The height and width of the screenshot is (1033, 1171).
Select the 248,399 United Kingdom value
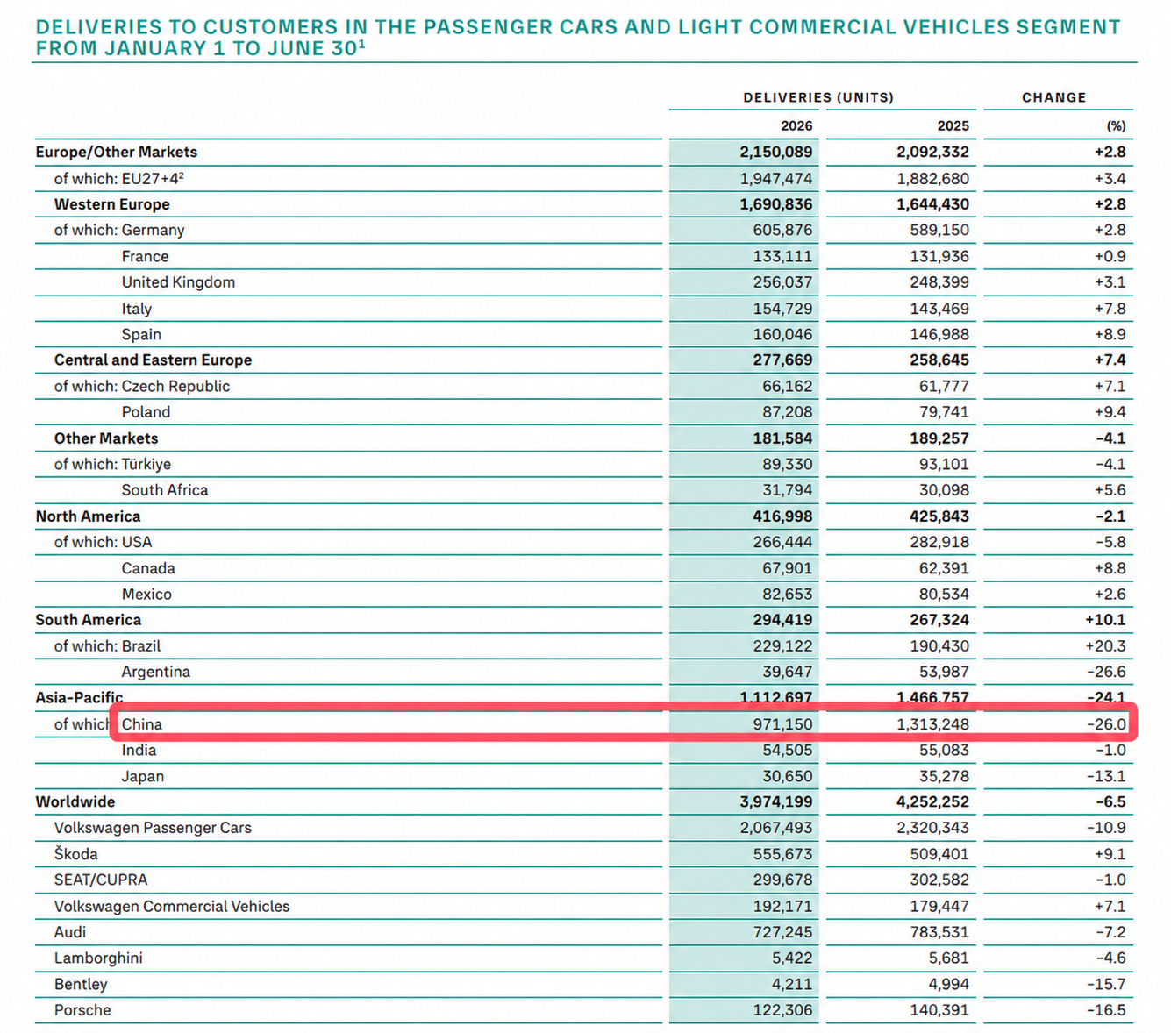(x=939, y=281)
